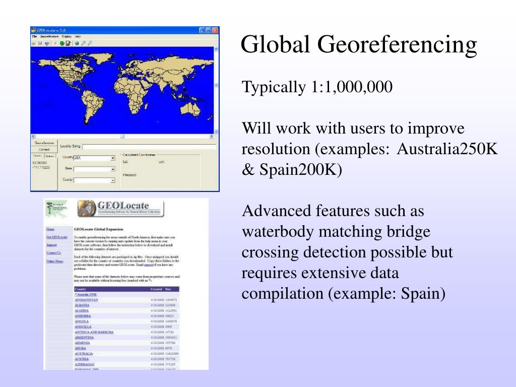516x387 pixels.
Task: Click the 'Typically 1:1,000,000' text line
Action: 317,87
